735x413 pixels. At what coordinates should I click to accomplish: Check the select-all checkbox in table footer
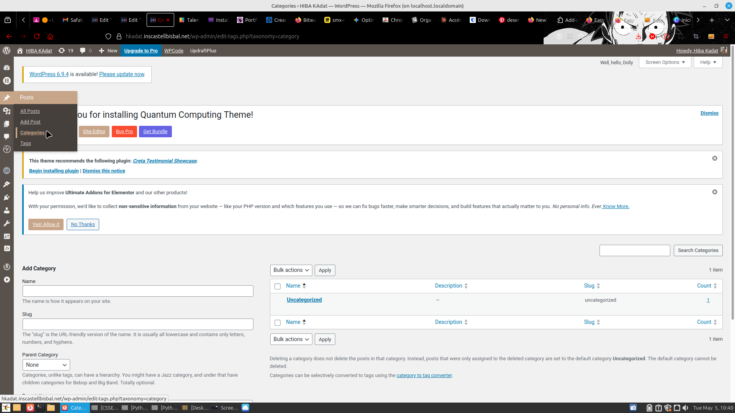point(278,323)
